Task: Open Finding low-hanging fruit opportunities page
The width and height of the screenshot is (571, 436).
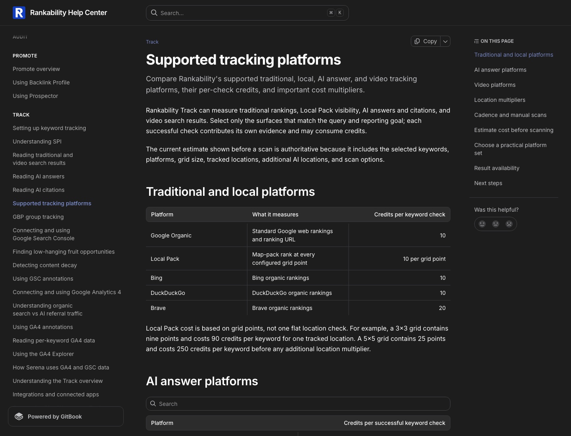Action: tap(63, 252)
